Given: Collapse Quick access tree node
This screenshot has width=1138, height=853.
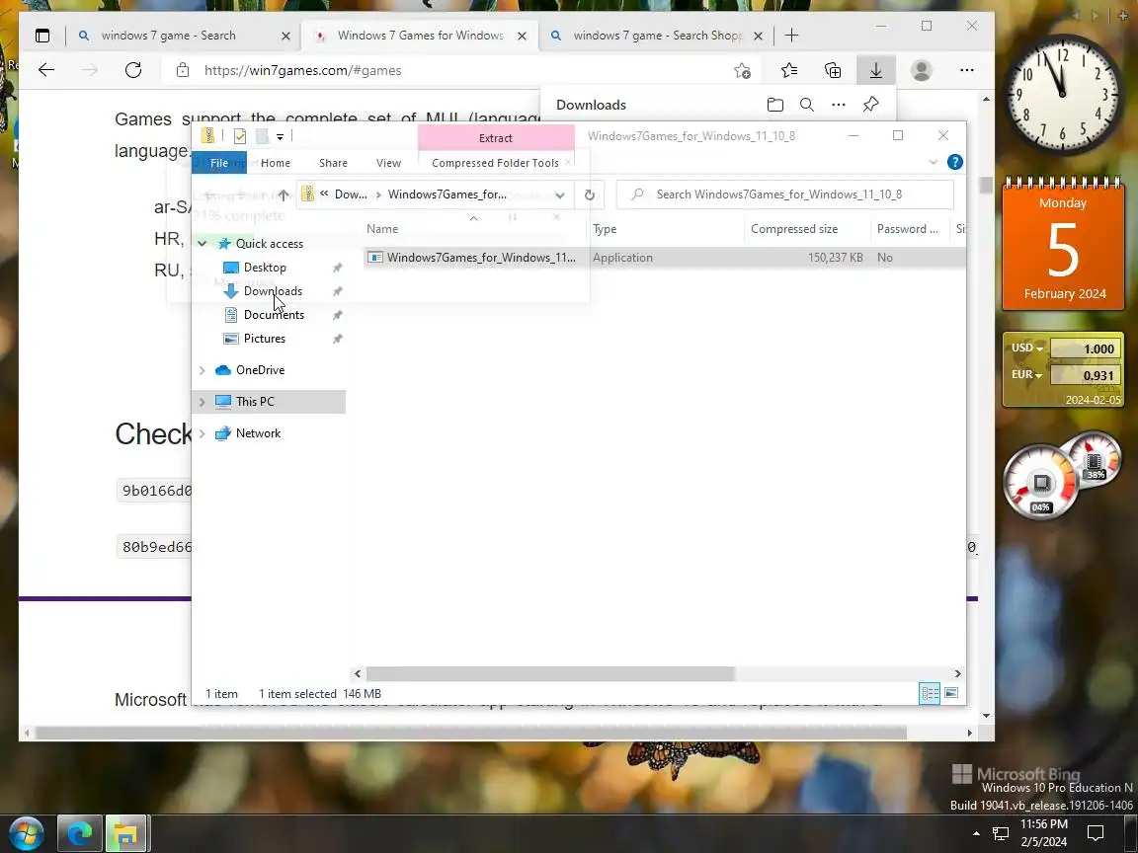Looking at the screenshot, I should click(x=202, y=244).
